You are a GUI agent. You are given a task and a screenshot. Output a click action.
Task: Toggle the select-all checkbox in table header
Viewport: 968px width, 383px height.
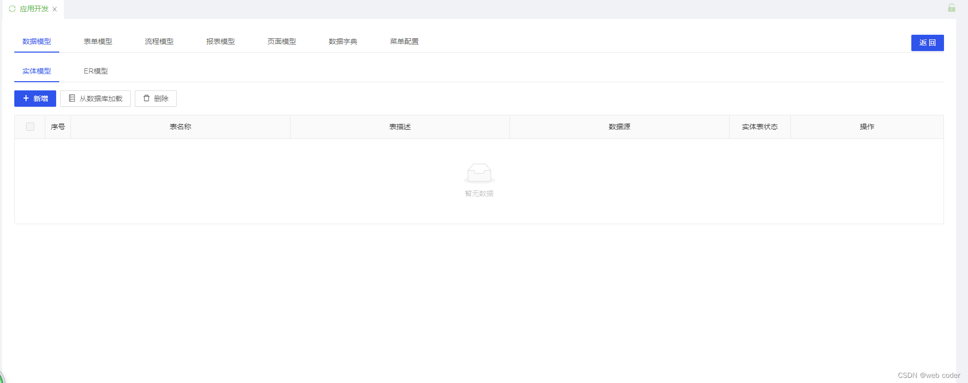(x=30, y=127)
